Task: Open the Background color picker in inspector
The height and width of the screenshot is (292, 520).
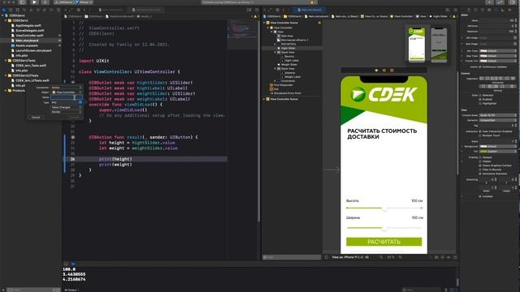Action: pos(498,146)
